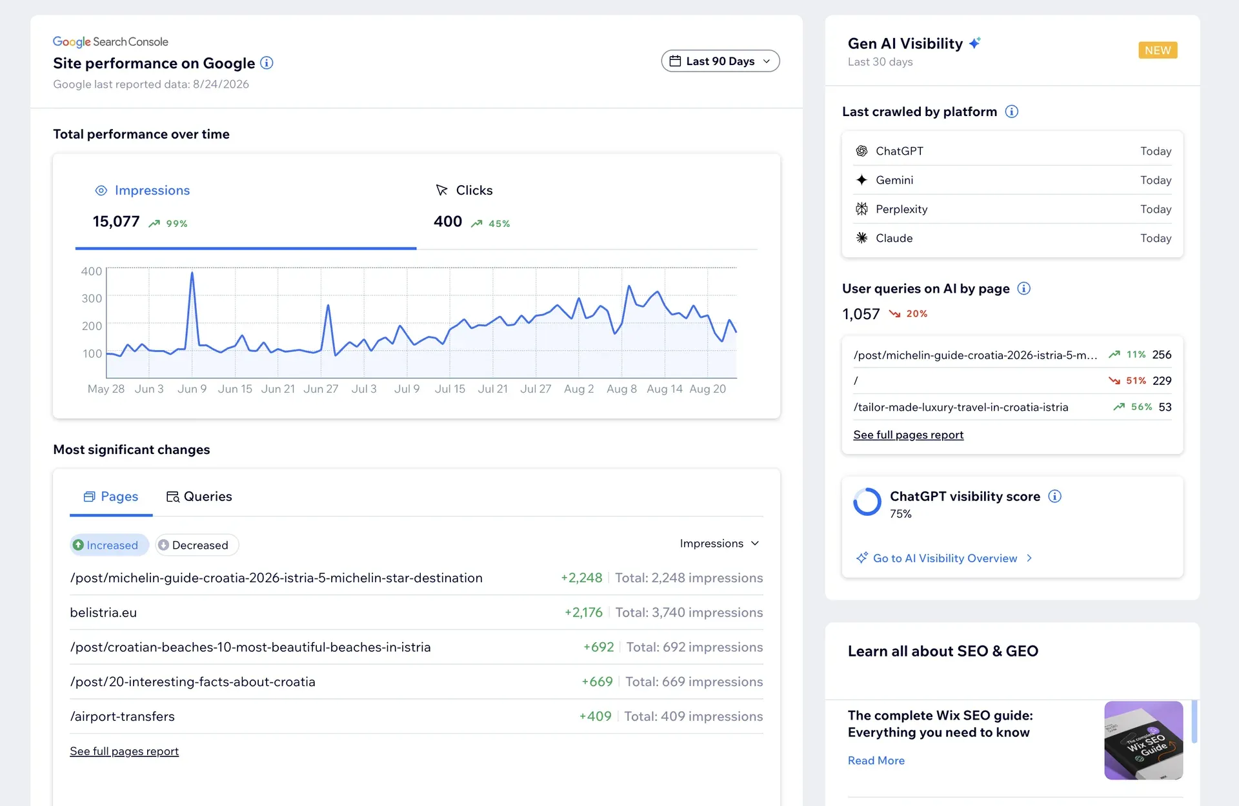Click the croatian-beaches-10-most-beautiful row
The height and width of the screenshot is (806, 1239).
[x=416, y=647]
